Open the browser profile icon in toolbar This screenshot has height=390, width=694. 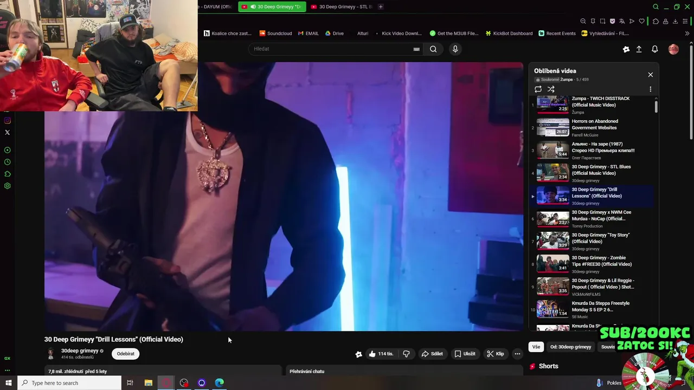tap(665, 21)
